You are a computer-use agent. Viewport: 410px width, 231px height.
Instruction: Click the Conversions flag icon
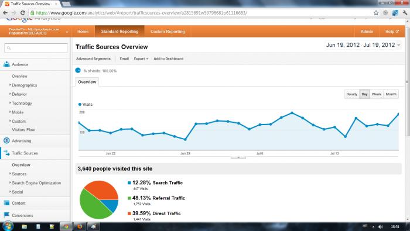click(x=6, y=215)
